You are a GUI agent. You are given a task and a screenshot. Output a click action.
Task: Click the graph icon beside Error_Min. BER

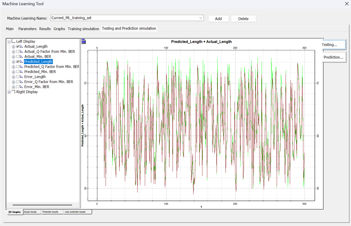[22, 87]
